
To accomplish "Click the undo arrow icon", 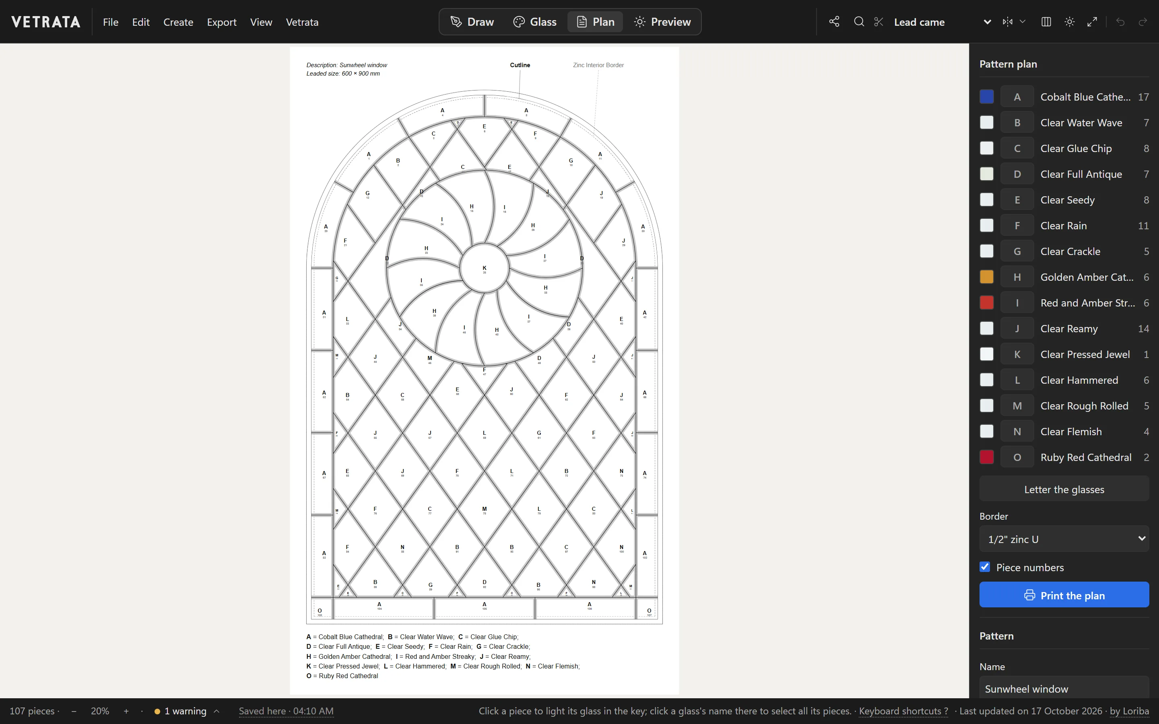I will [1120, 22].
